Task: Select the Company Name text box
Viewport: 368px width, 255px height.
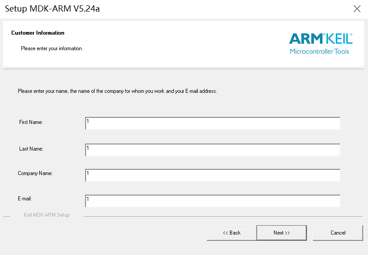Action: coord(213,175)
